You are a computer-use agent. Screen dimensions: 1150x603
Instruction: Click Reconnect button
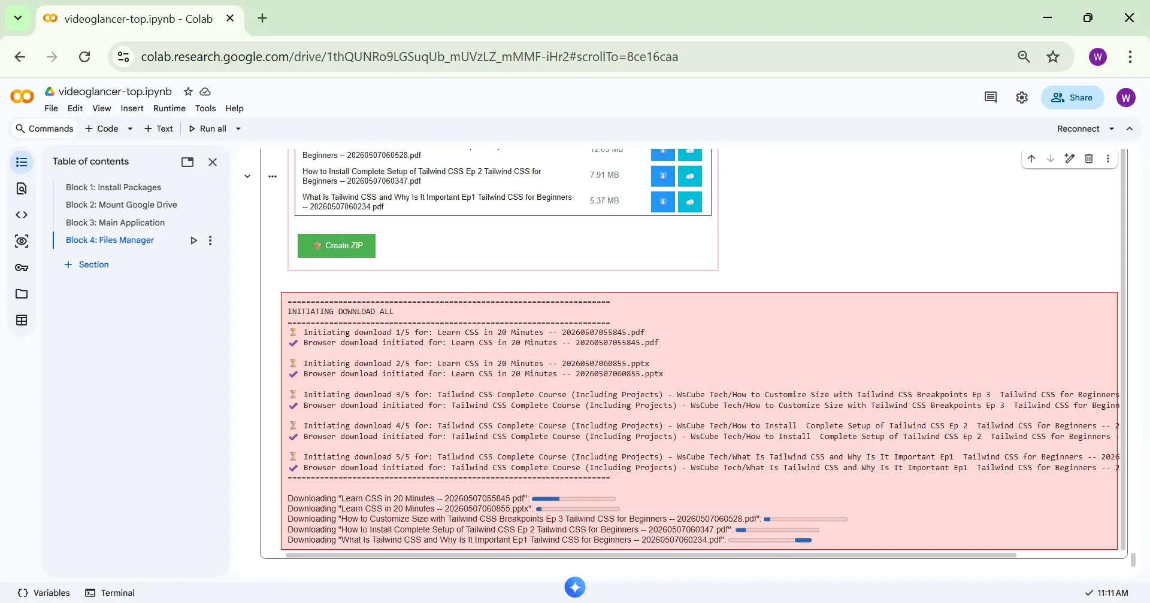point(1078,129)
